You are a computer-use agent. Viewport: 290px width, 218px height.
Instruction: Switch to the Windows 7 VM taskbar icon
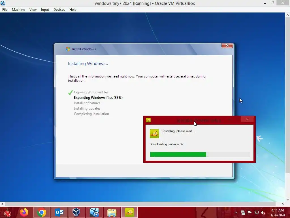pos(94,212)
